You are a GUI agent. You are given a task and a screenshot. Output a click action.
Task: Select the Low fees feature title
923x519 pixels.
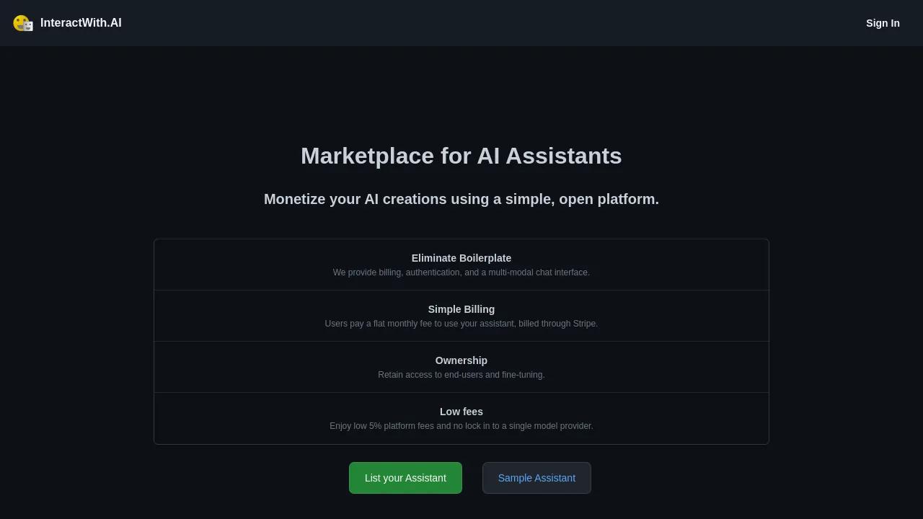pyautogui.click(x=461, y=412)
